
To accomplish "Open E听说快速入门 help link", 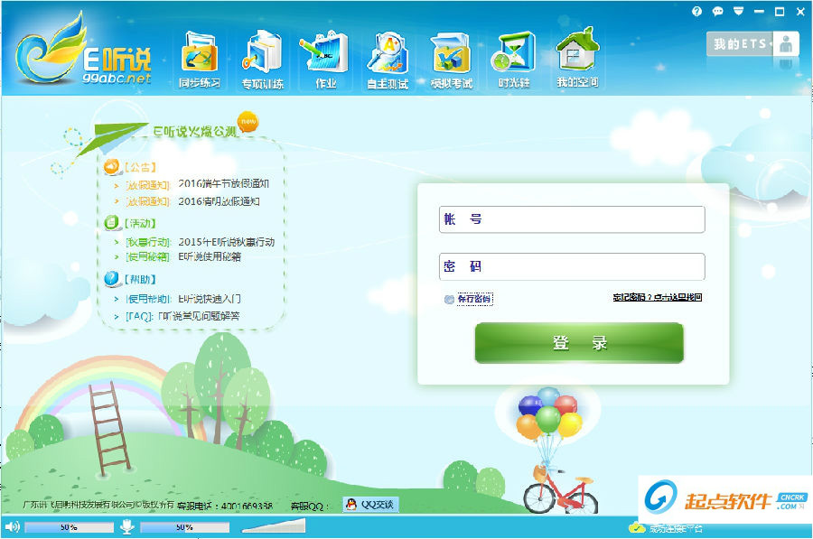I will (209, 299).
